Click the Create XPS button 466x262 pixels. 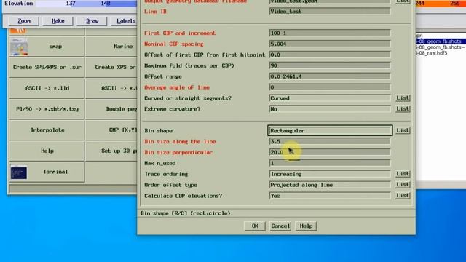111,68
